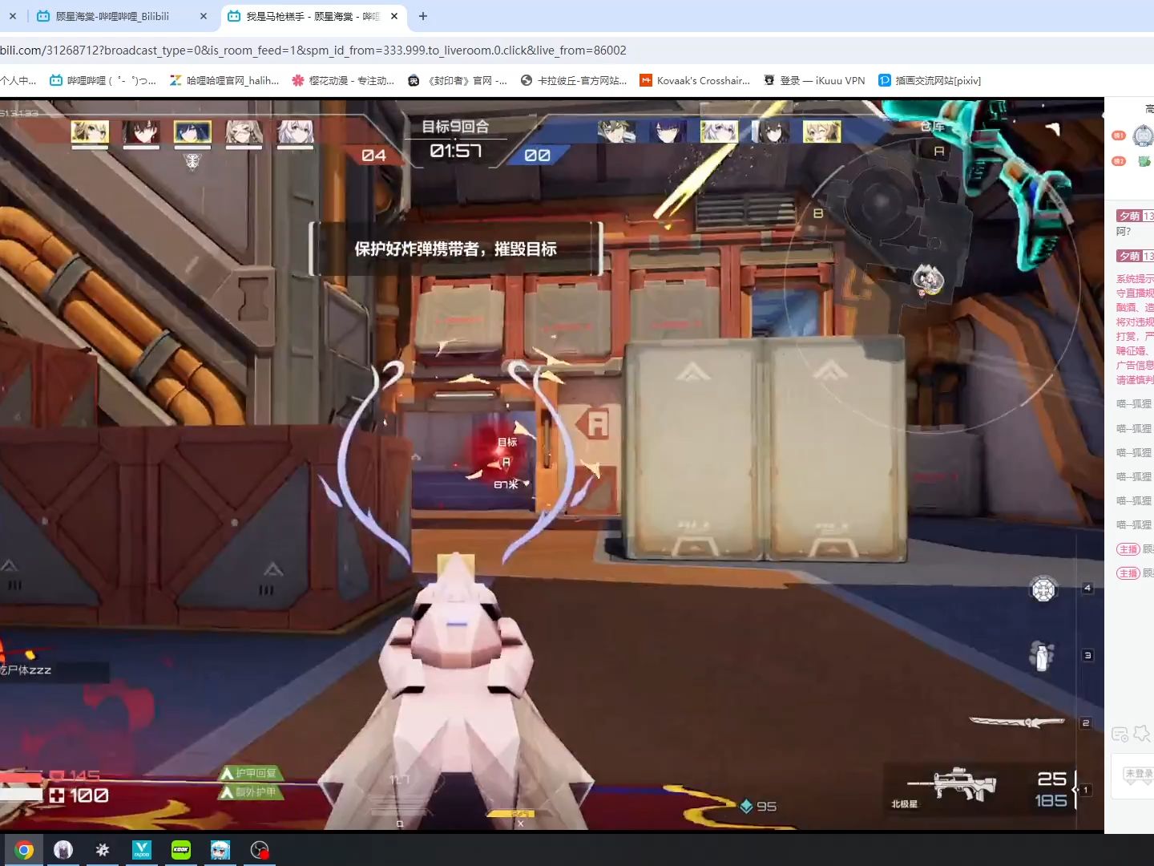Click the red target A marker

pyautogui.click(x=505, y=463)
